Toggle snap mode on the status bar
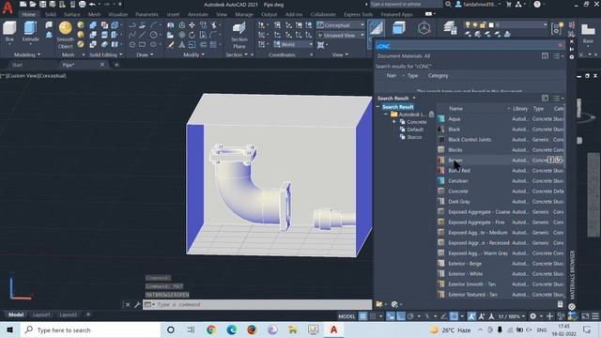 [x=372, y=316]
